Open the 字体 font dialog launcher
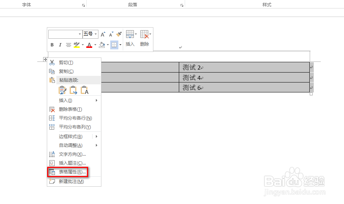The width and height of the screenshot is (344, 204). pyautogui.click(x=83, y=5)
